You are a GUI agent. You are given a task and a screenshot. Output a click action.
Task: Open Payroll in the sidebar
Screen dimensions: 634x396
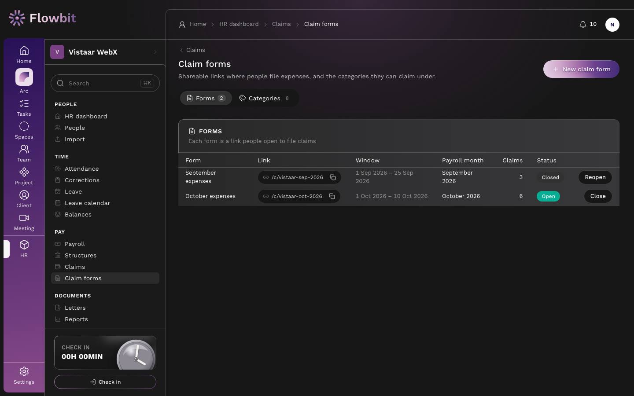coord(105,244)
